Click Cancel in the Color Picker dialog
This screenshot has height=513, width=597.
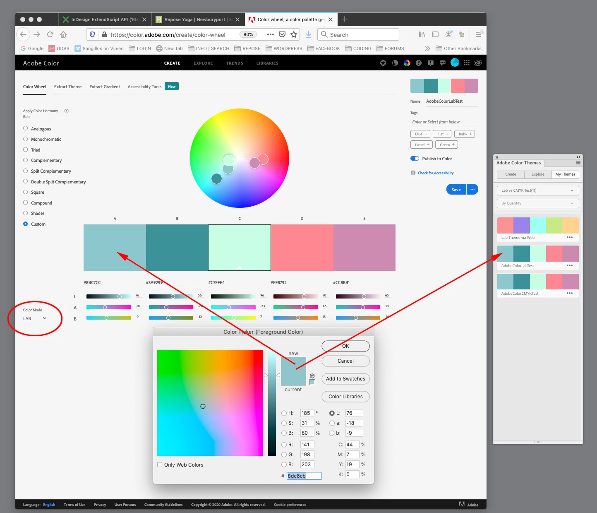tap(345, 361)
